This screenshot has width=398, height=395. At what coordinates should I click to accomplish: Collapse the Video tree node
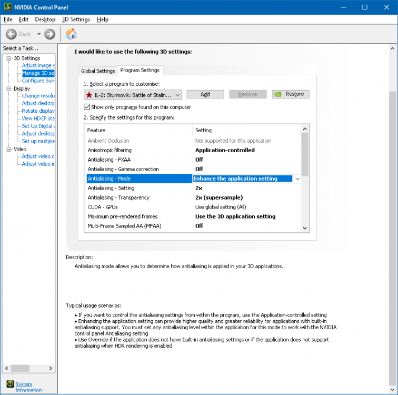point(9,149)
